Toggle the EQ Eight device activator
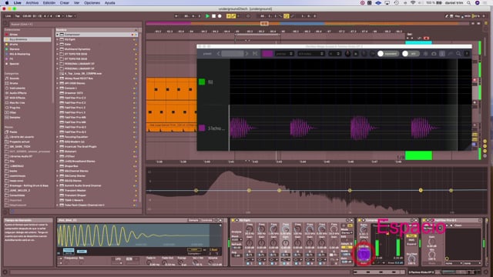Screen dimensions: 493x277 pyautogui.click(x=233, y=220)
